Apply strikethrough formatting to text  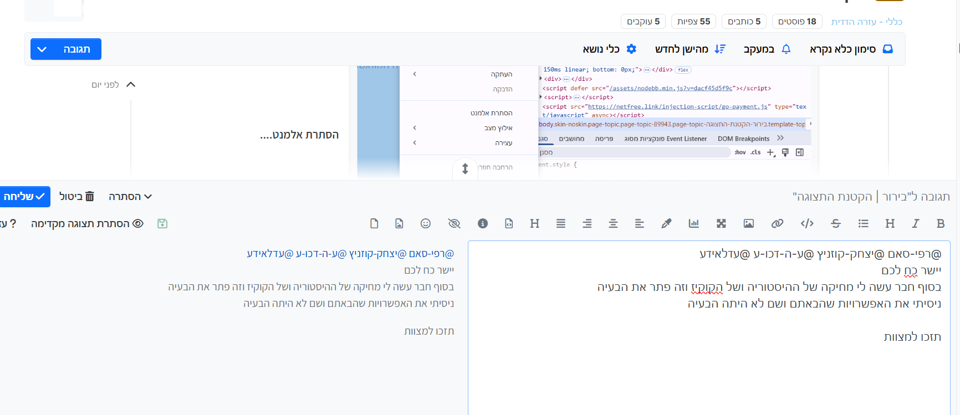[x=836, y=223]
